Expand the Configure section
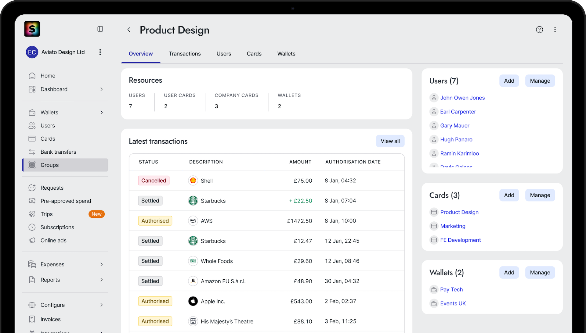586x333 pixels. [x=101, y=305]
